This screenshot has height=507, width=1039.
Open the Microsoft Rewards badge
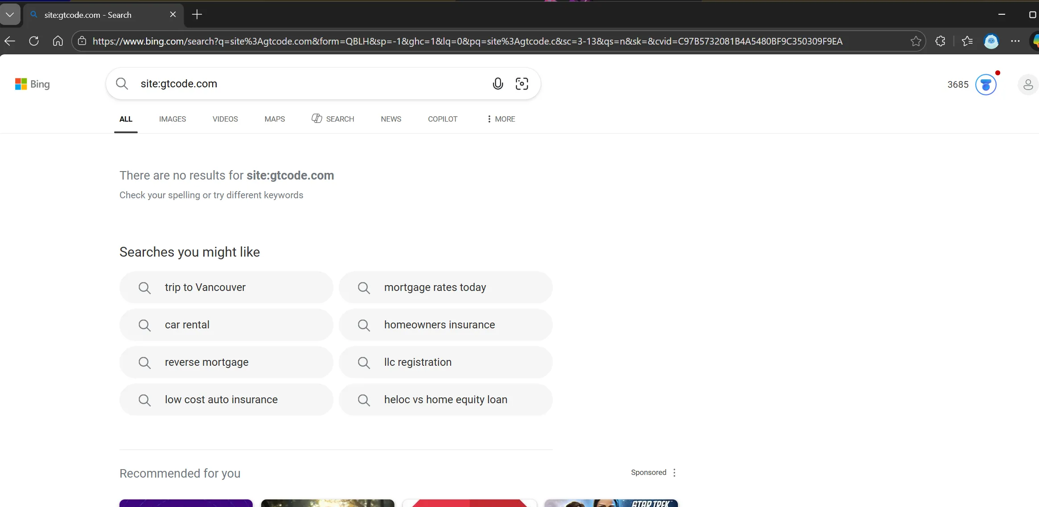[986, 84]
